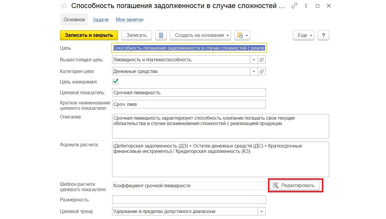This screenshot has width=386, height=219.
Task: Open the three-dot window options menu
Action: tap(306, 6)
